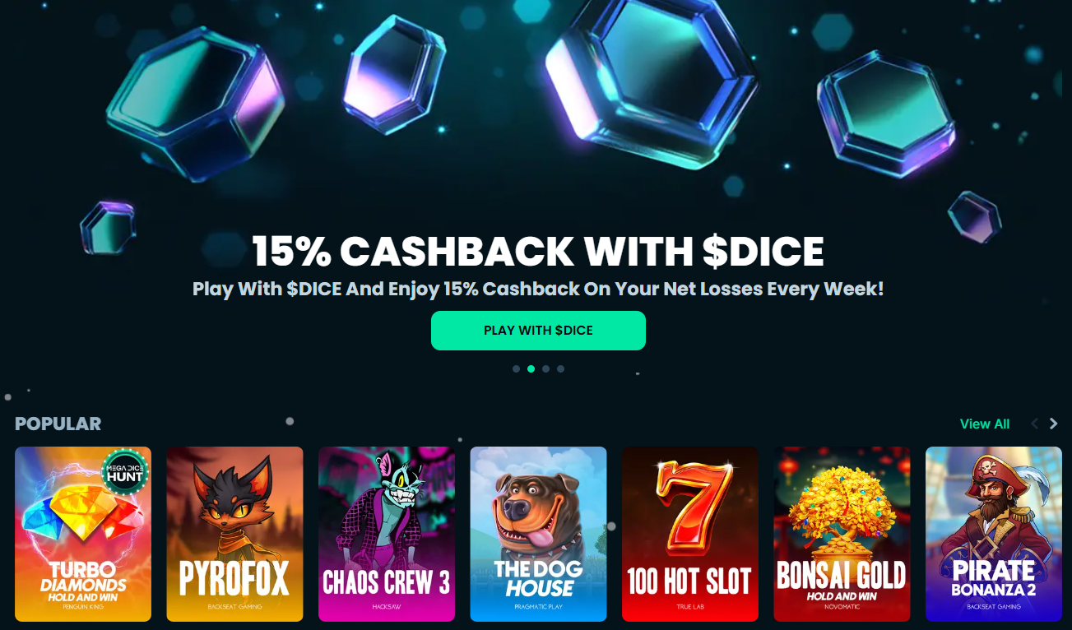Open the View All popular games link
This screenshot has height=630, width=1072.
[x=985, y=424]
